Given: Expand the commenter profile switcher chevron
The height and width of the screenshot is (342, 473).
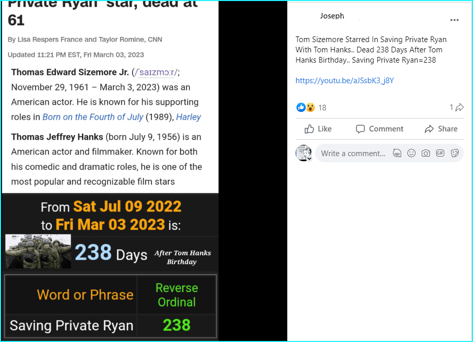Looking at the screenshot, I should click(x=309, y=159).
